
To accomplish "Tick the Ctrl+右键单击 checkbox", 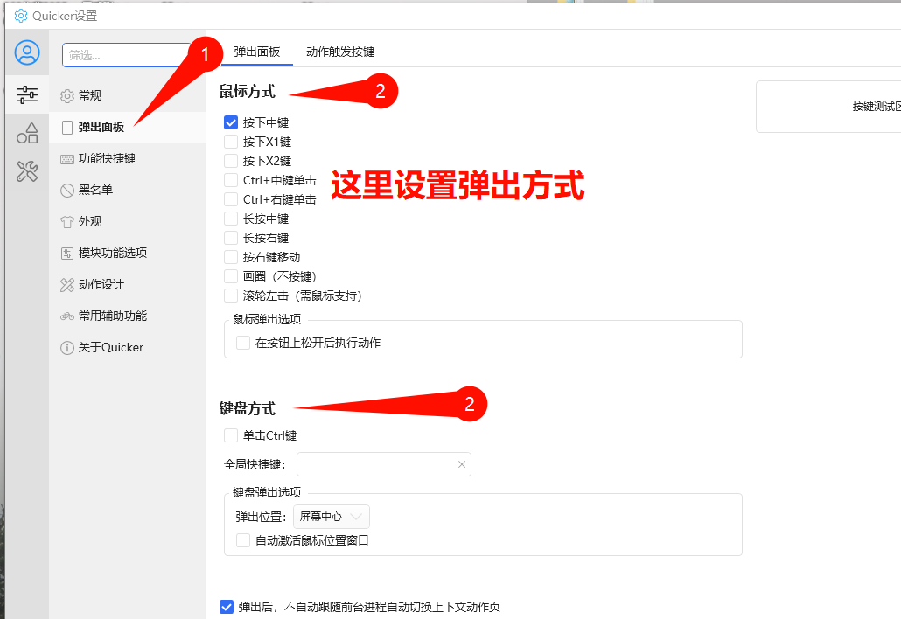I will 231,199.
